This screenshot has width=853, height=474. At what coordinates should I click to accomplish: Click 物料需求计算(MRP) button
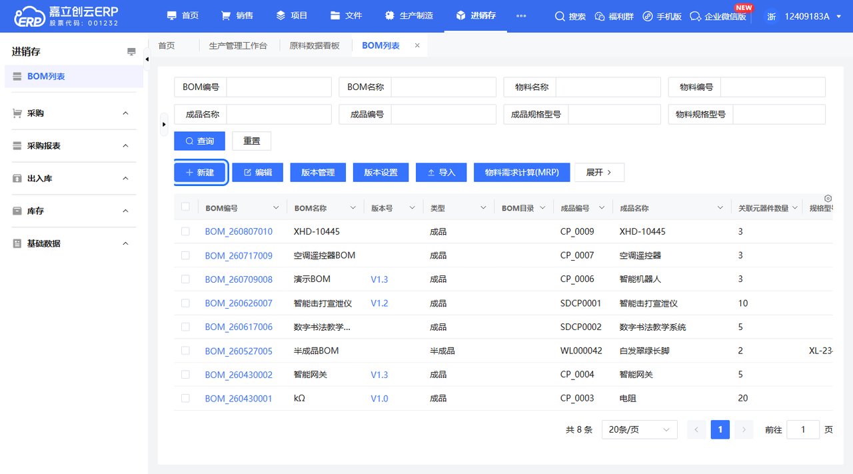click(522, 172)
